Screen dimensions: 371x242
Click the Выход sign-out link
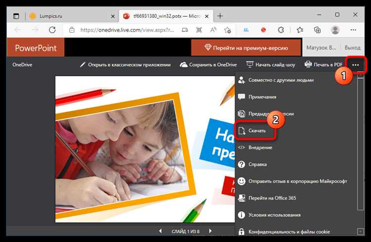coord(352,48)
